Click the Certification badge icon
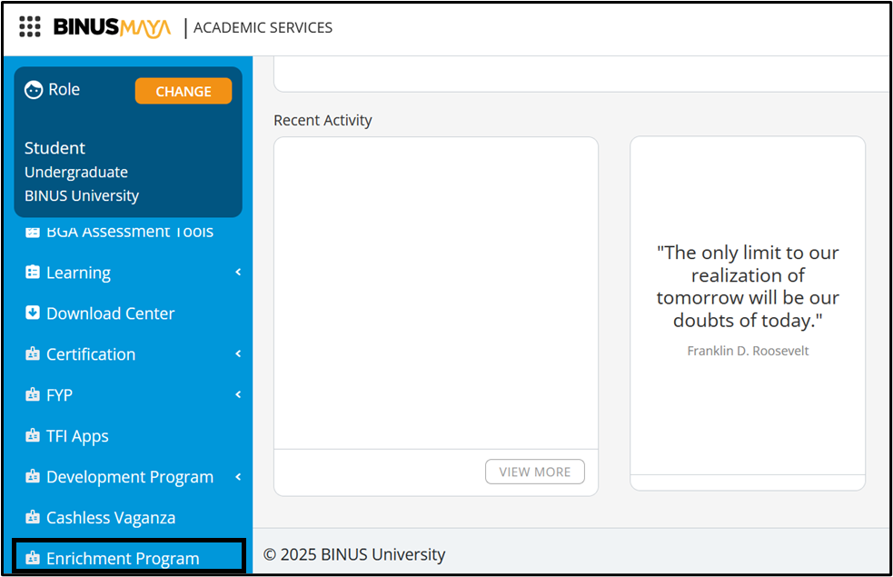 click(33, 354)
